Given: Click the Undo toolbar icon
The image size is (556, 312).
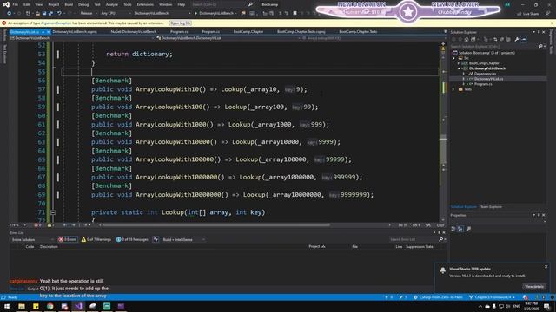Looking at the screenshot, I should coord(59,14).
